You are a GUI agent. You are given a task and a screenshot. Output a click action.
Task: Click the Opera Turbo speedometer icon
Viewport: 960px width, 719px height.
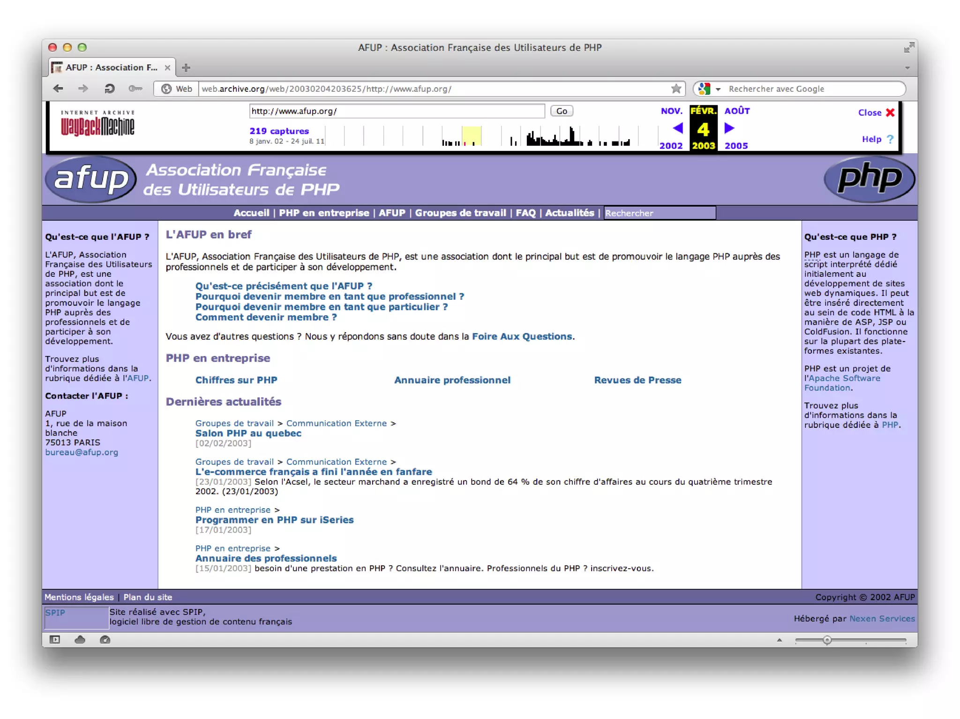tap(105, 639)
